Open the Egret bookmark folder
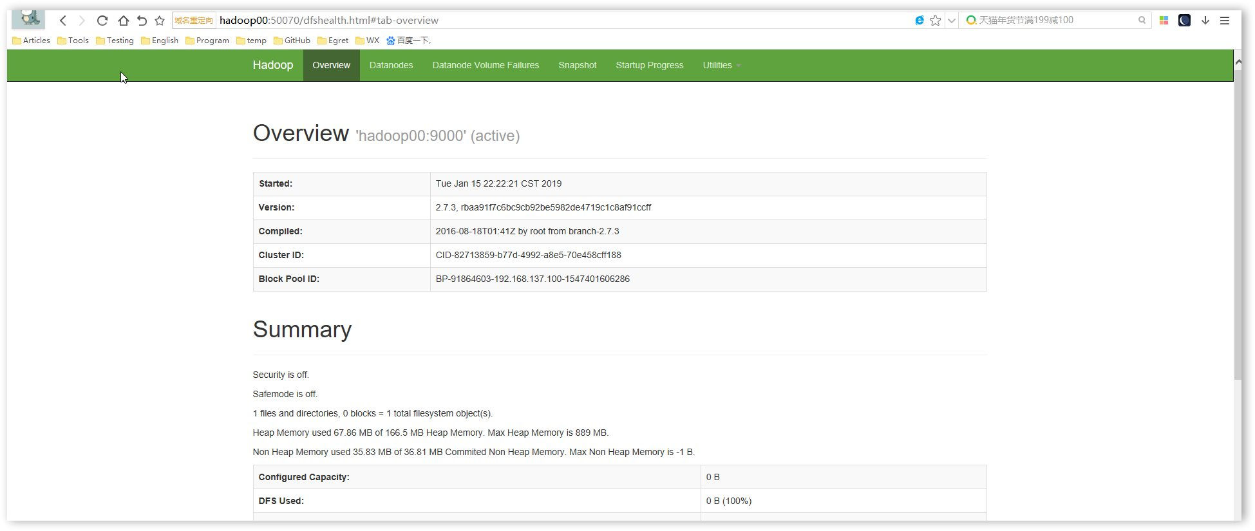The width and height of the screenshot is (1255, 531). coord(333,40)
